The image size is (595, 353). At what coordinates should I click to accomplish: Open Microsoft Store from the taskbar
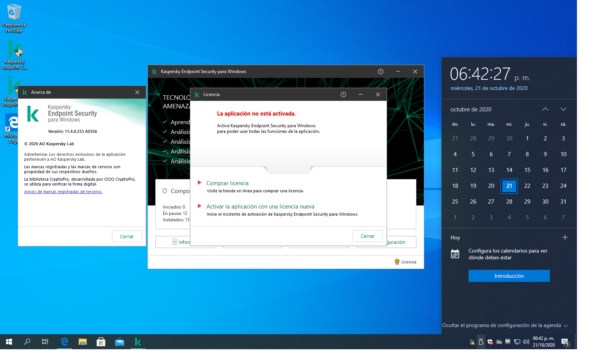[x=101, y=342]
